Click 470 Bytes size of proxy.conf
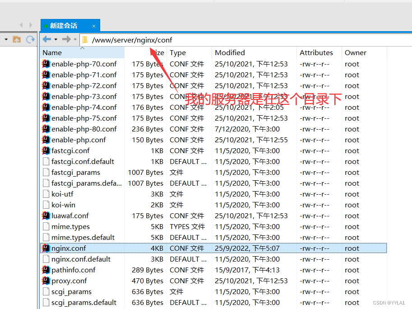Image resolution: width=412 pixels, height=309 pixels. click(148, 281)
